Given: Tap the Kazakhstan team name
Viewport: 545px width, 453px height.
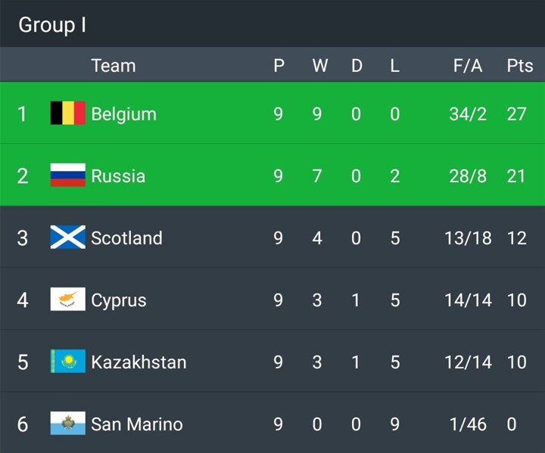Looking at the screenshot, I should pos(139,362).
